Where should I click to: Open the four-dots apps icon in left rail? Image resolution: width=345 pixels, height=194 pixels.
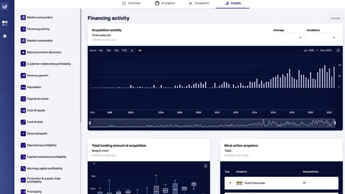click(5, 23)
